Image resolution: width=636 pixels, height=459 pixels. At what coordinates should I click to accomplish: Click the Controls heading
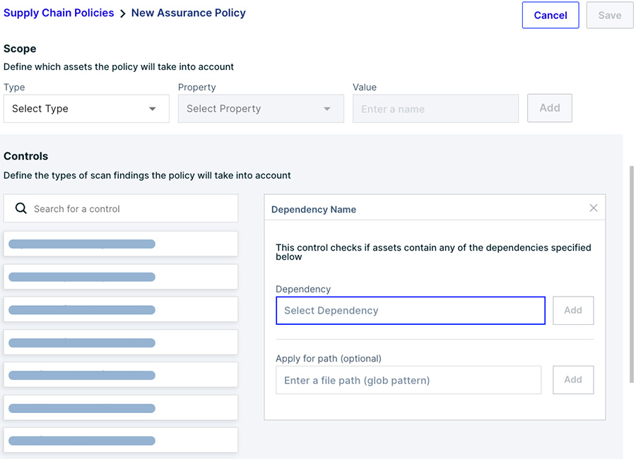point(25,156)
